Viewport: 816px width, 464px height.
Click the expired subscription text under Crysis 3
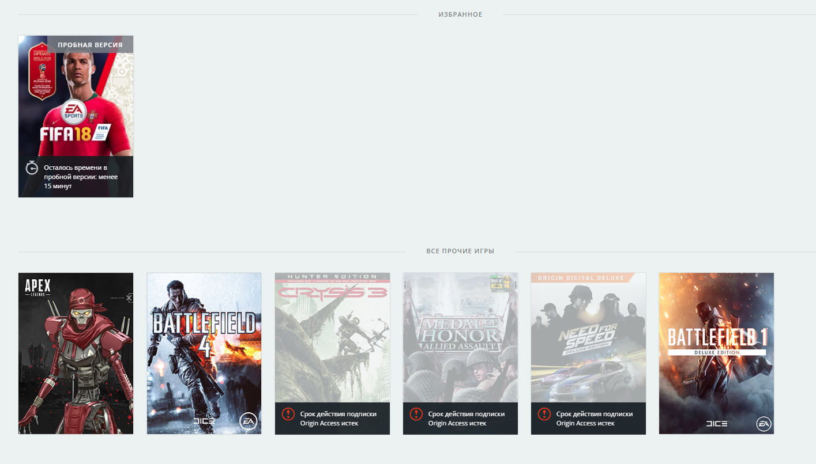click(339, 419)
